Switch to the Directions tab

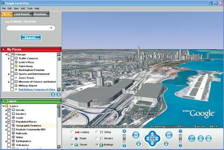point(40,14)
